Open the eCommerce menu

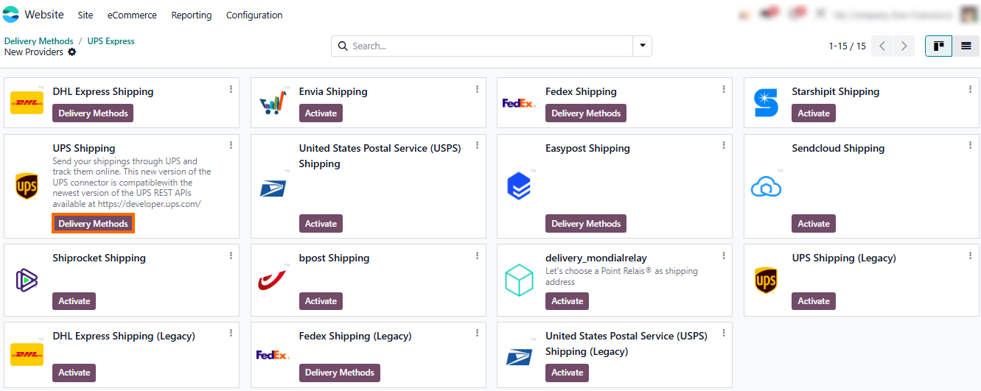(x=132, y=15)
